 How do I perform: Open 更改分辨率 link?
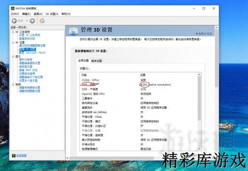tap(25, 60)
